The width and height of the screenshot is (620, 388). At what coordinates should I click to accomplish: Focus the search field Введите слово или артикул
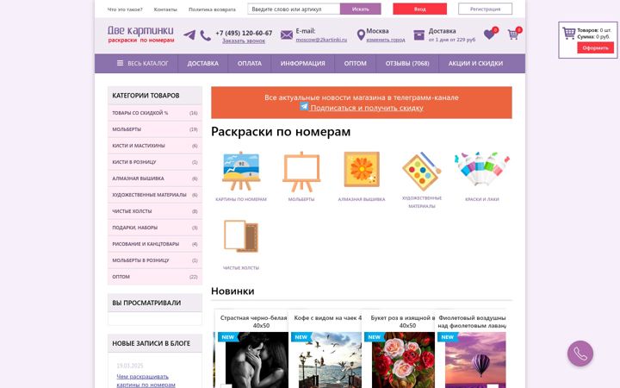(294, 9)
